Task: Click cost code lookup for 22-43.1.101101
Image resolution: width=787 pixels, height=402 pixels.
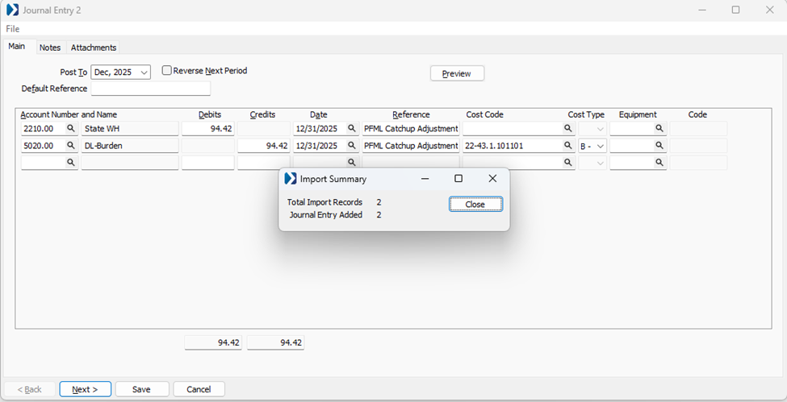Action: pyautogui.click(x=567, y=146)
